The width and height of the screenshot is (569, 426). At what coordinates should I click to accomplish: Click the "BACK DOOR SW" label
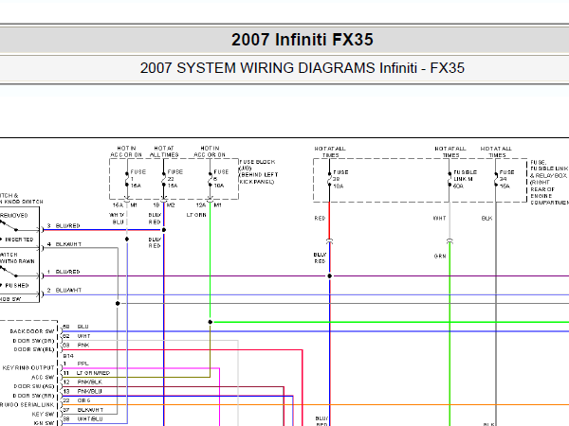coord(32,331)
